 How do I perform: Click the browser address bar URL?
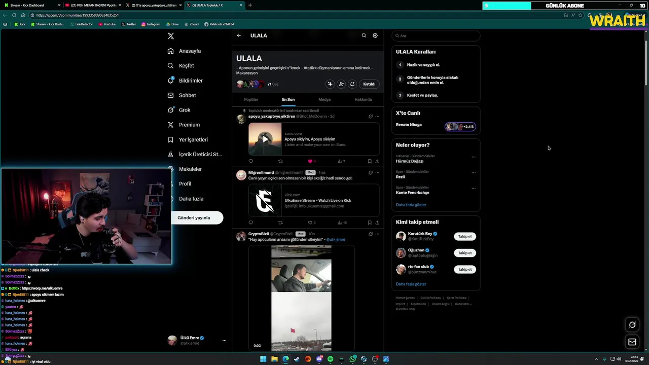point(77,15)
